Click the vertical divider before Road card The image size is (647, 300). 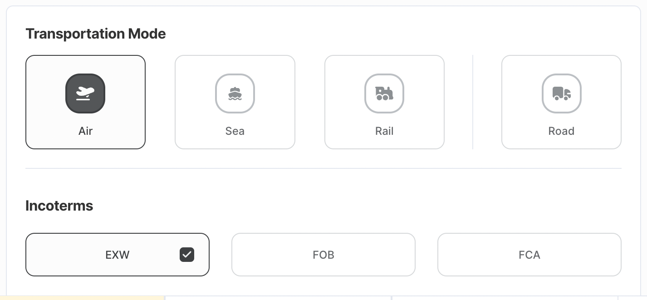pyautogui.click(x=473, y=102)
